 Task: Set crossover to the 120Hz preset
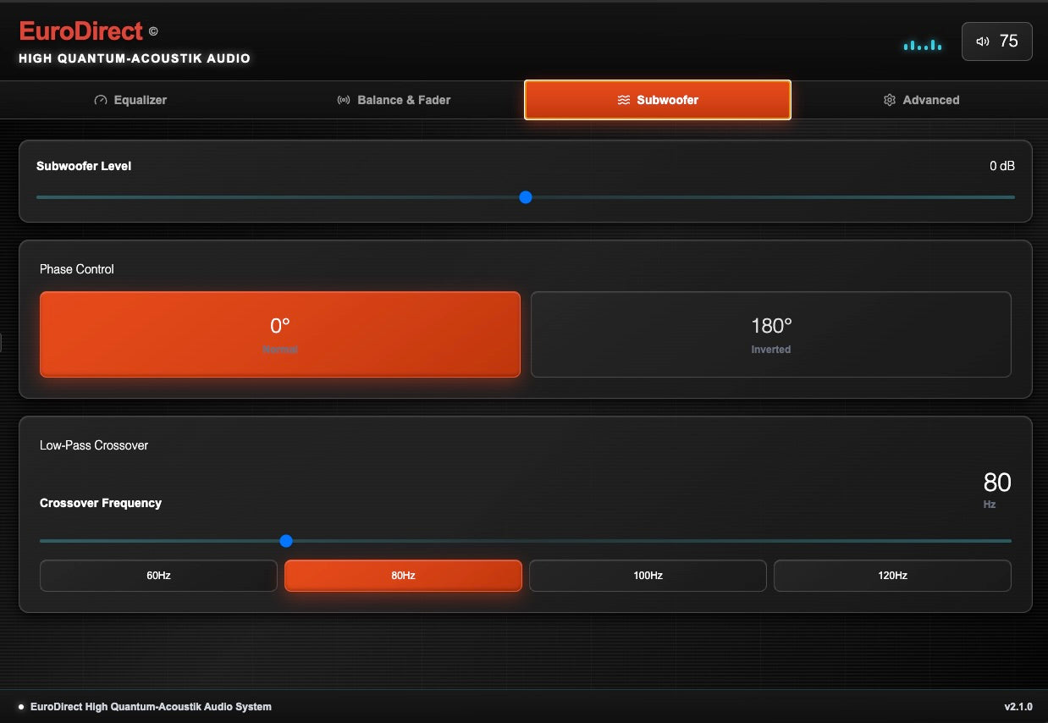(x=892, y=576)
